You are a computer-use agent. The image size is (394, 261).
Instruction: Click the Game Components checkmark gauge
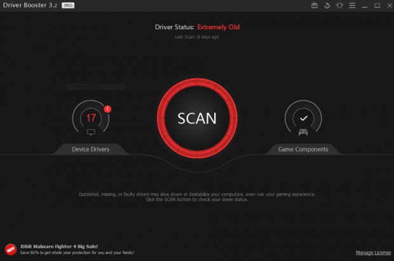pos(303,118)
